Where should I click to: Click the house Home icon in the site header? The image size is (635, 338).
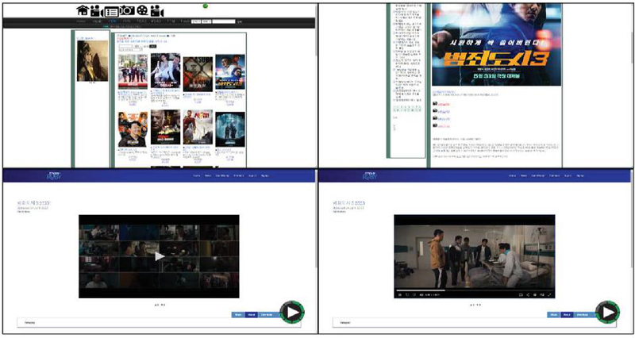tap(83, 10)
